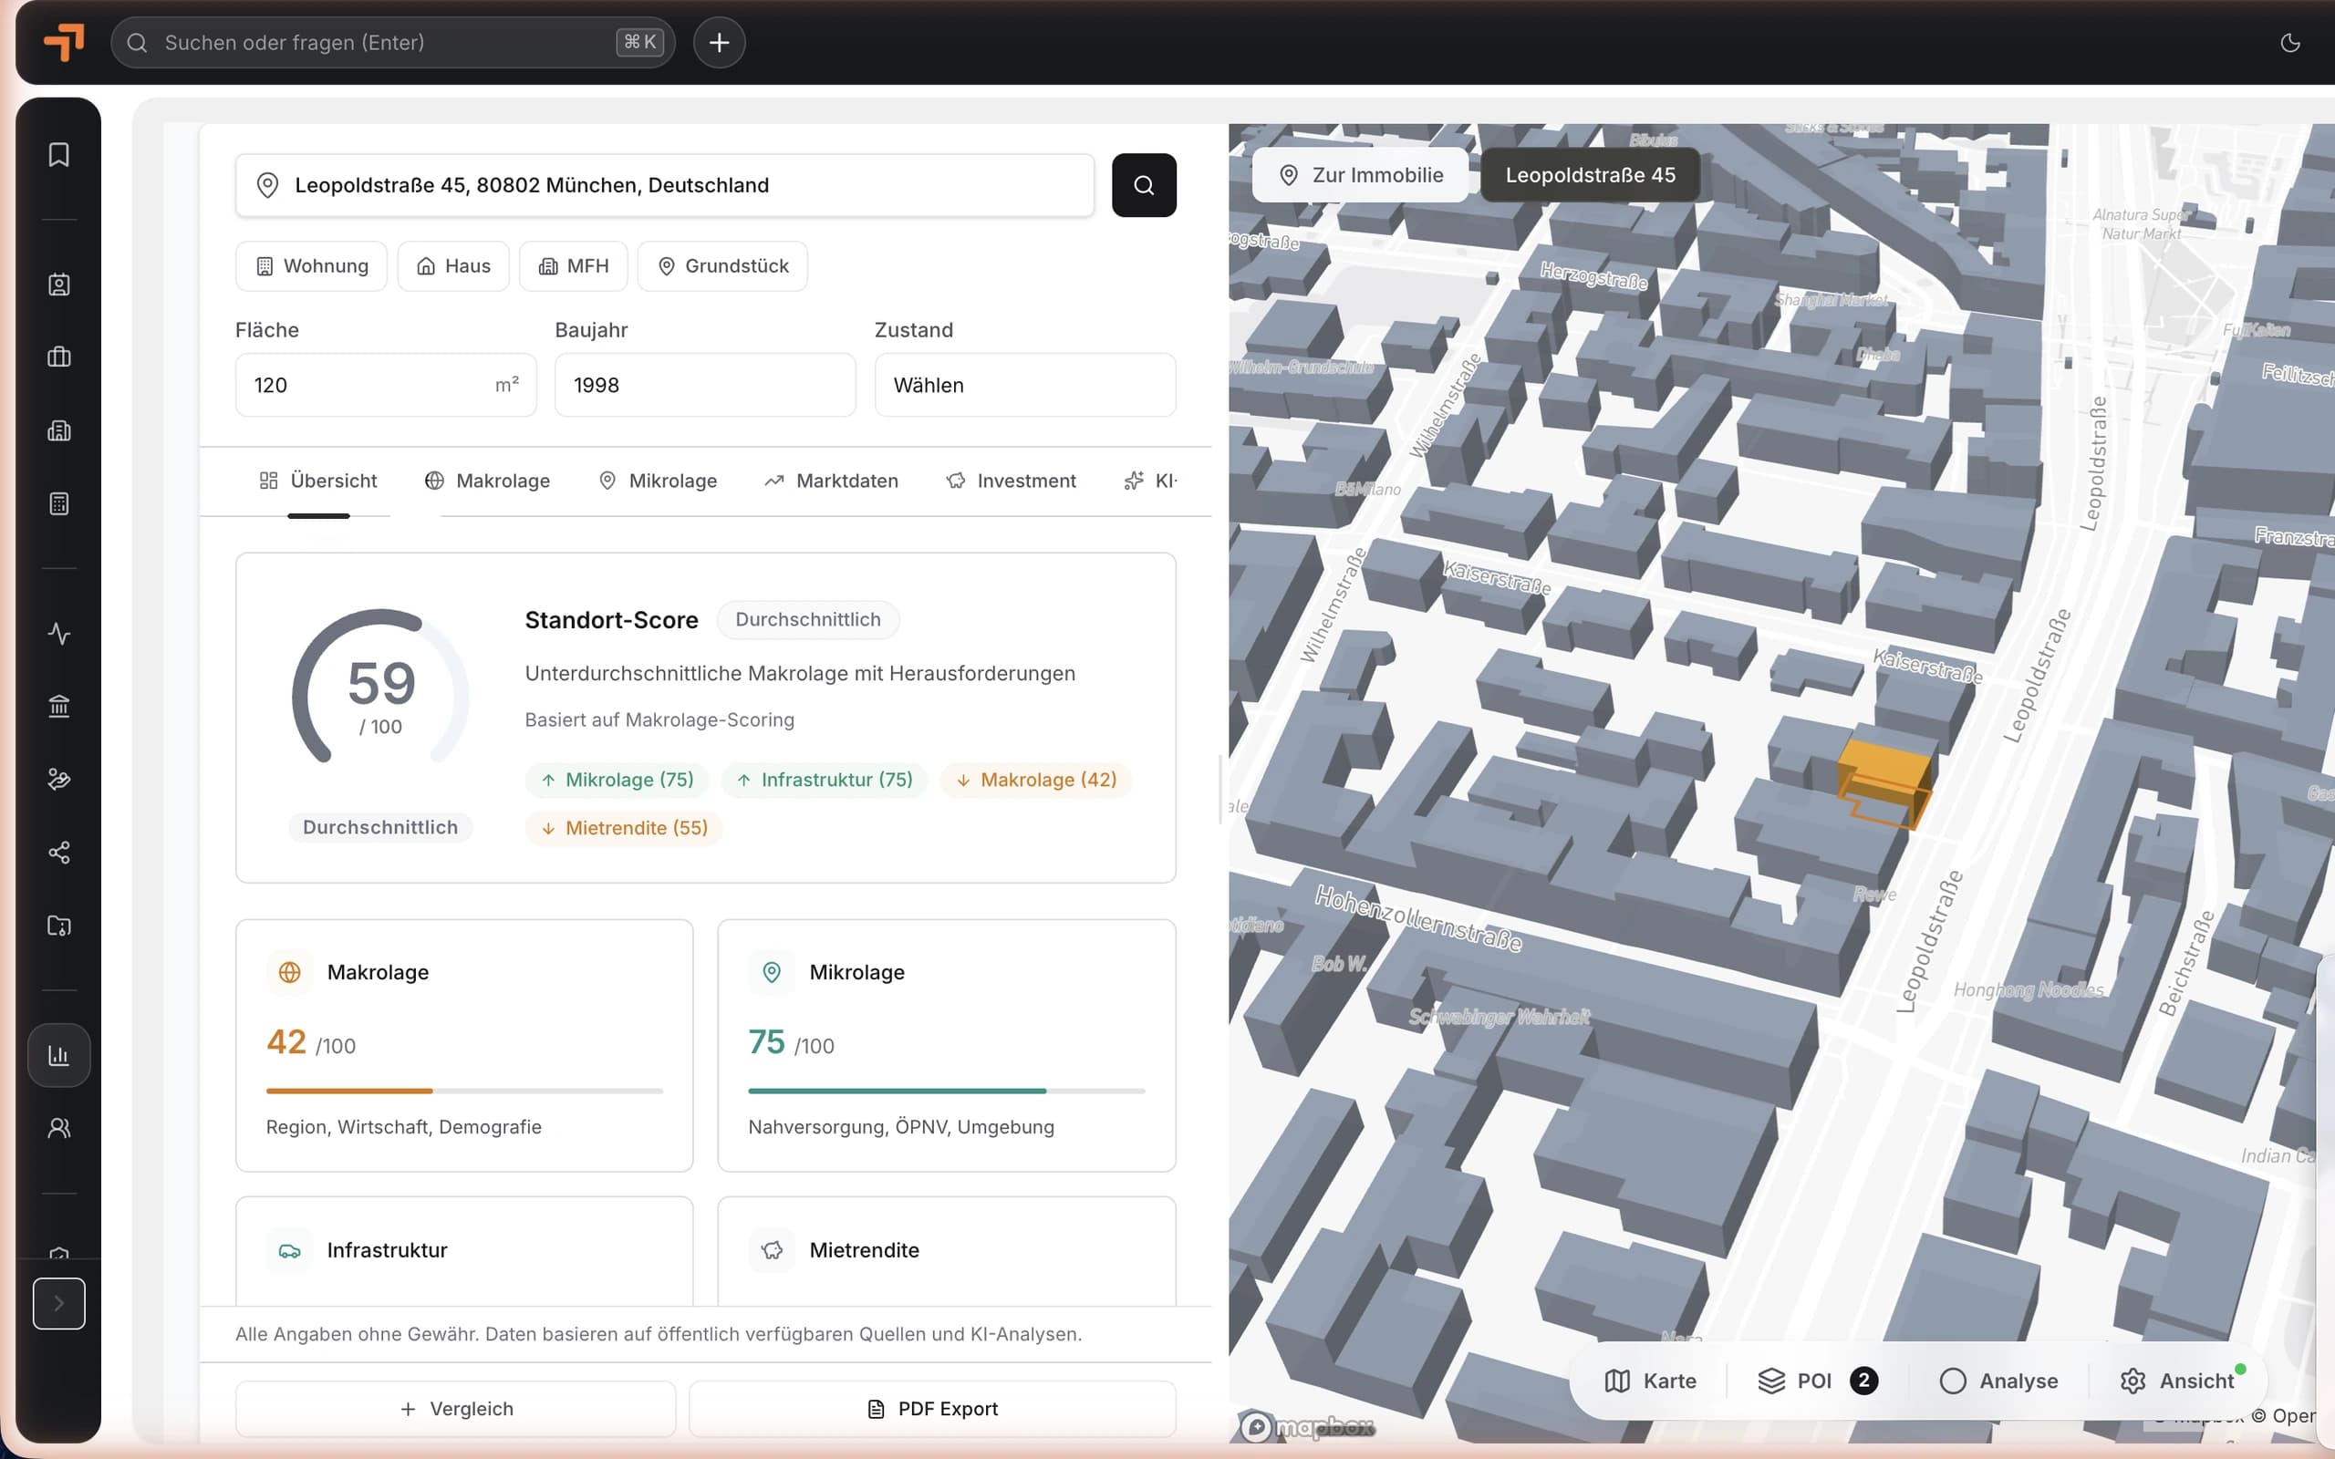Click the Vergleich button

[455, 1409]
